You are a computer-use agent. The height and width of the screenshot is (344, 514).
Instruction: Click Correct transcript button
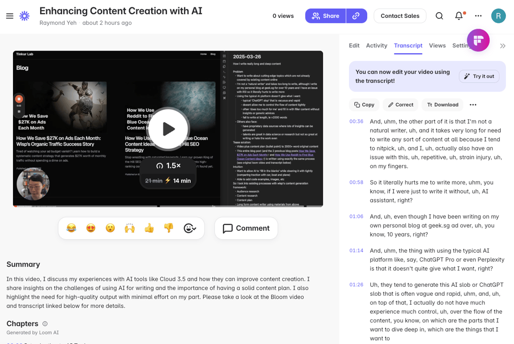pos(400,105)
